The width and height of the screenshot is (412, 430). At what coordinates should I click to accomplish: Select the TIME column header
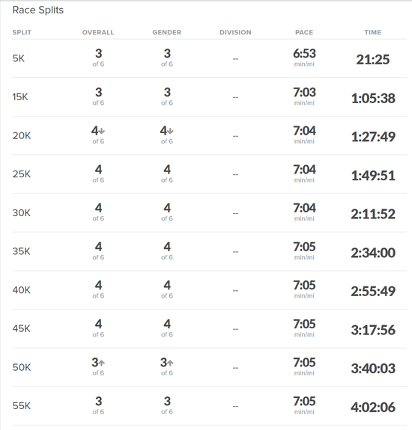(373, 32)
